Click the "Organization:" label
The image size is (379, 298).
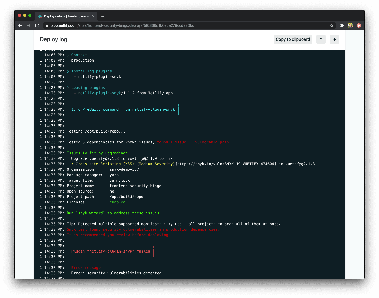81,169
